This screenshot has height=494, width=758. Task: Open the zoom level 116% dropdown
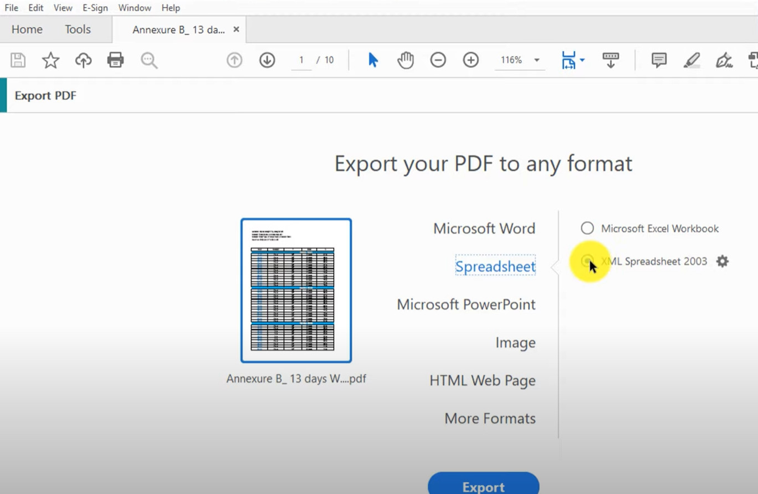[519, 60]
